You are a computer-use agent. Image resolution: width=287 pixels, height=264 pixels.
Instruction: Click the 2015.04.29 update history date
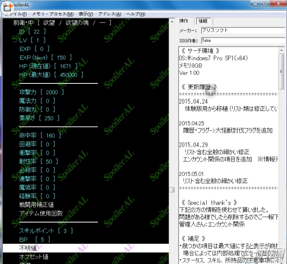193,145
